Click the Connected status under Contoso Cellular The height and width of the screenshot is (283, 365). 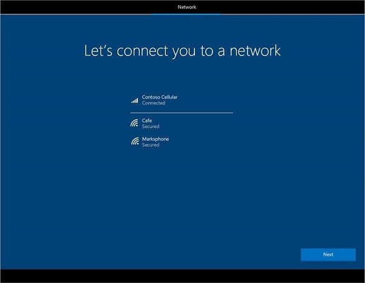[154, 103]
